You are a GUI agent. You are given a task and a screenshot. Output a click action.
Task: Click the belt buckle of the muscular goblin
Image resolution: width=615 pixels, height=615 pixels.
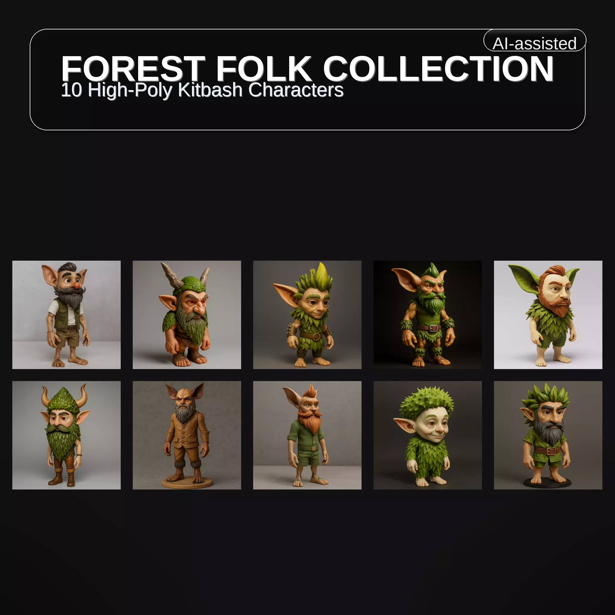432,328
